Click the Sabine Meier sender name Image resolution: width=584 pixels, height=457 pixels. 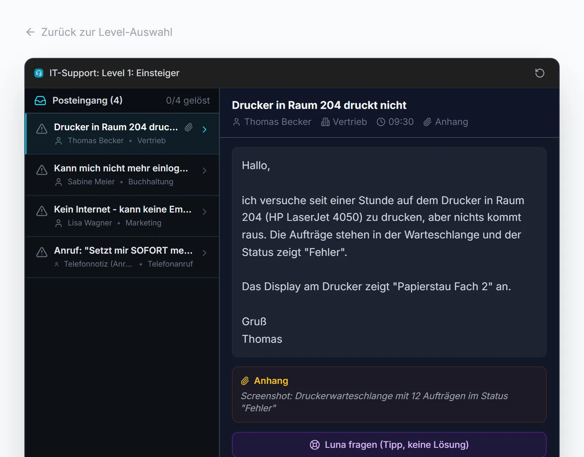(91, 182)
